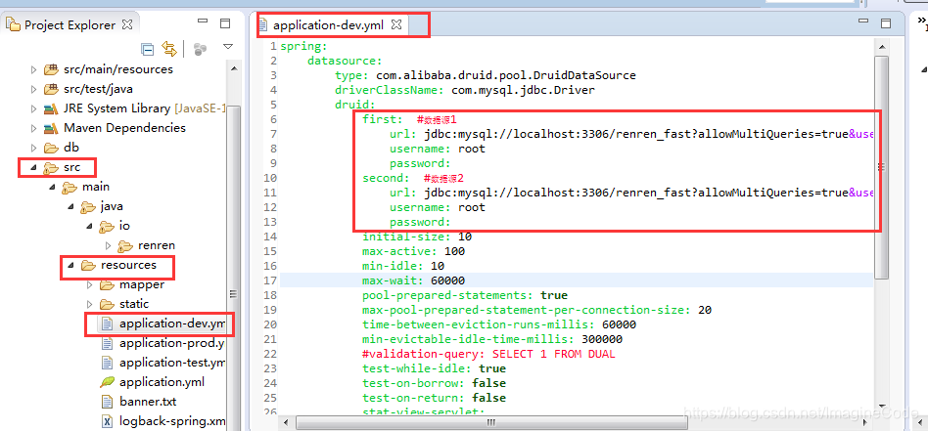Select application.yml in tree
Screen dimensions: 928x431
coord(162,382)
